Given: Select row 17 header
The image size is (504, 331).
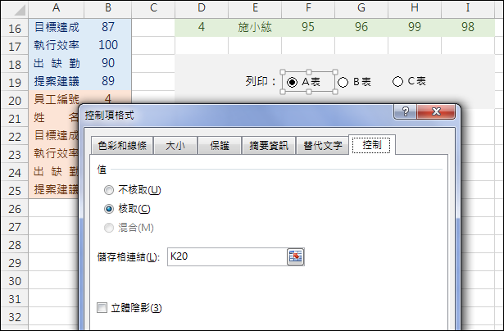Looking at the screenshot, I should [15, 46].
